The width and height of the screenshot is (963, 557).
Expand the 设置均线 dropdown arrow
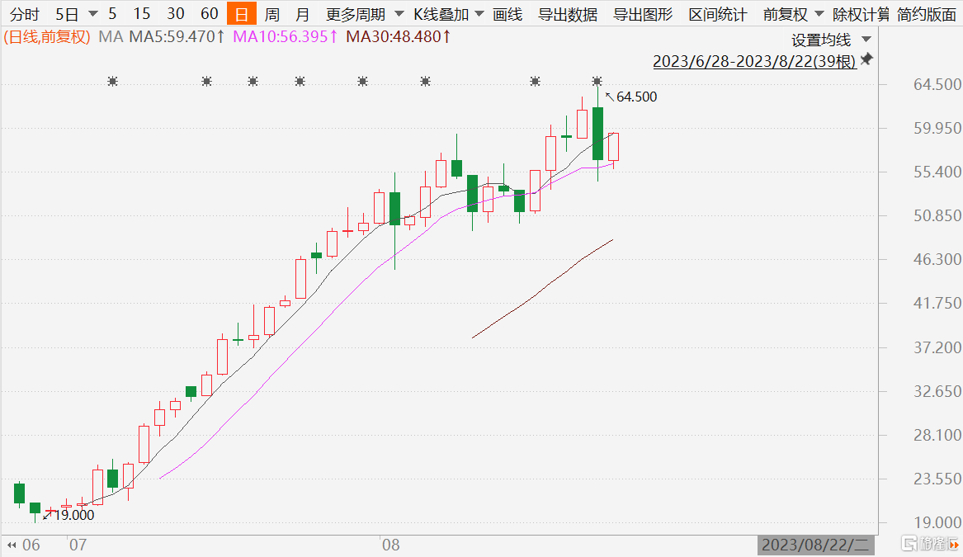pos(866,40)
